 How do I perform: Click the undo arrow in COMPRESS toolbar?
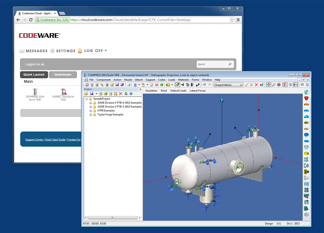[204, 85]
